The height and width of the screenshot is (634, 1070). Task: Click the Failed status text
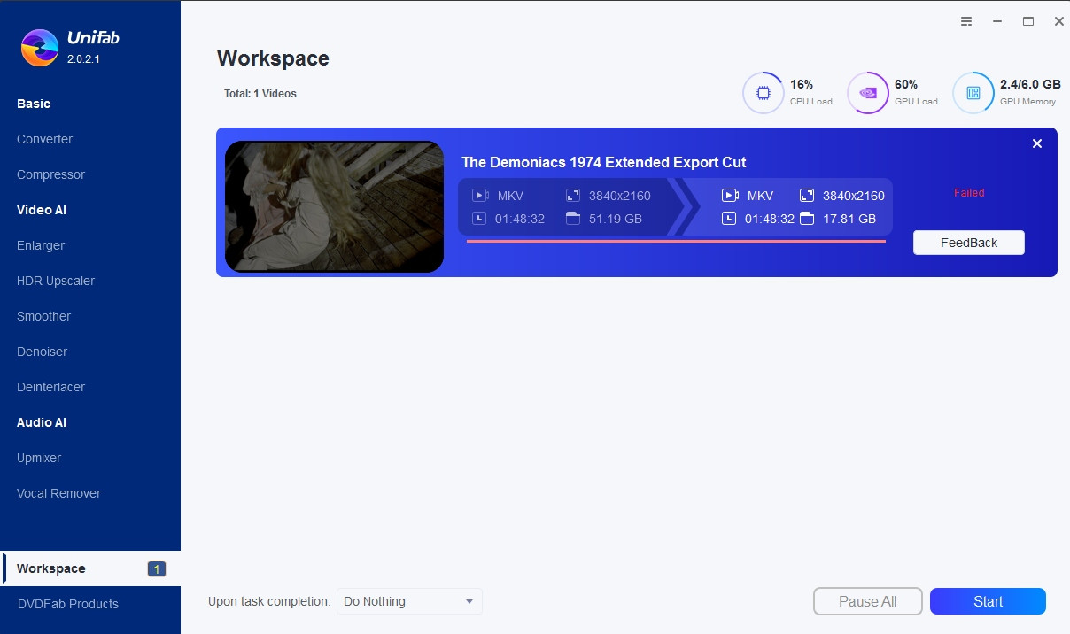(x=969, y=193)
